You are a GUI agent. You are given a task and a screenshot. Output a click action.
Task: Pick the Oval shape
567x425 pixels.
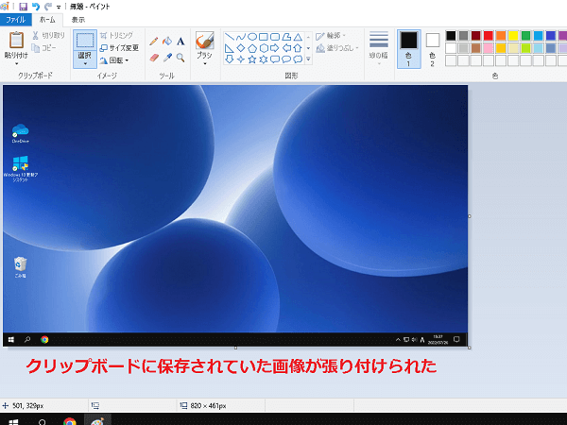(x=252, y=37)
